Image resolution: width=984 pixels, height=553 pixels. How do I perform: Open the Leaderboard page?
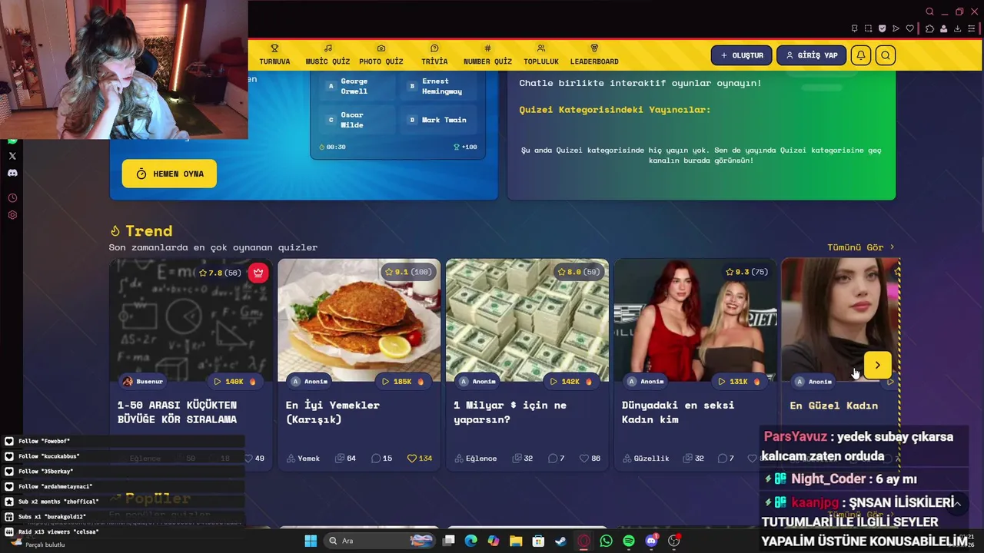[594, 55]
